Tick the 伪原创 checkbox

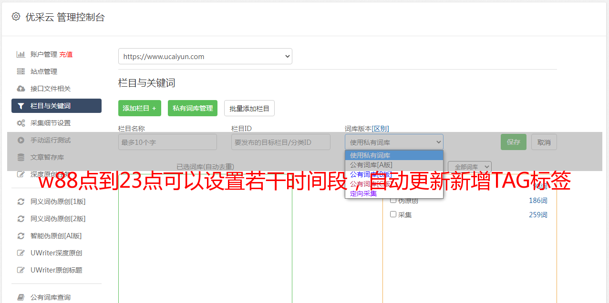[x=393, y=201]
